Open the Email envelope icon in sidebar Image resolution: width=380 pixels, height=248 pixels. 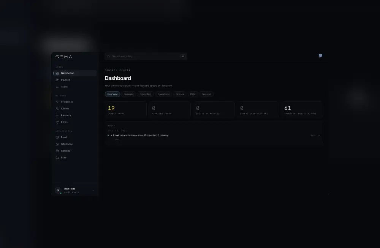pyautogui.click(x=57, y=137)
